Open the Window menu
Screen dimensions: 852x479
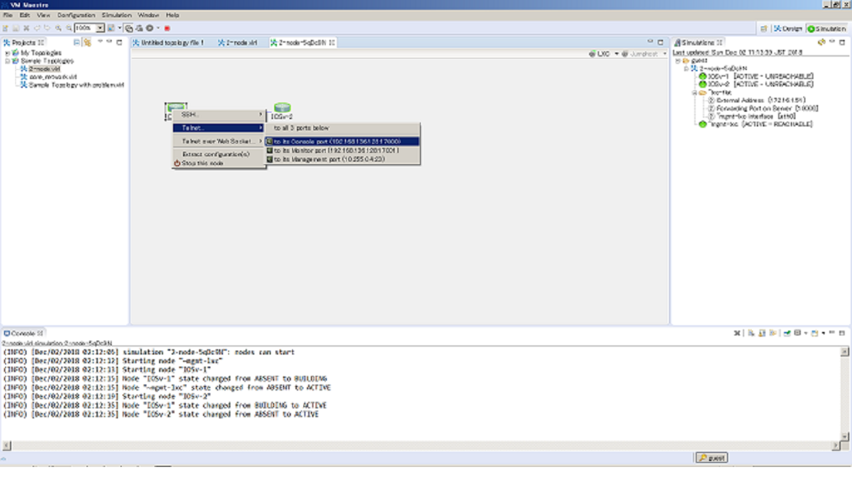click(x=148, y=15)
